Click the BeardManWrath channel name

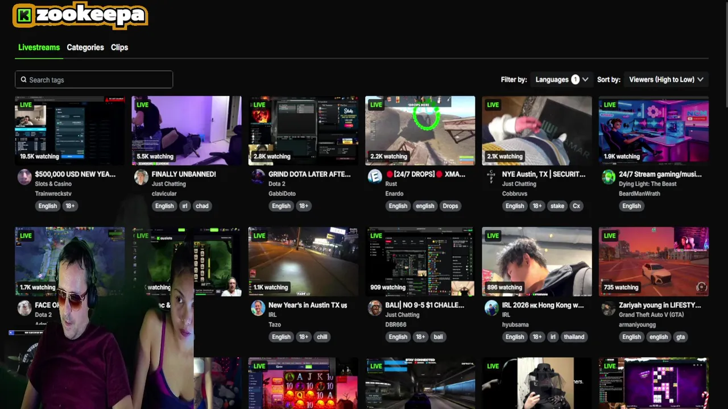[639, 194]
